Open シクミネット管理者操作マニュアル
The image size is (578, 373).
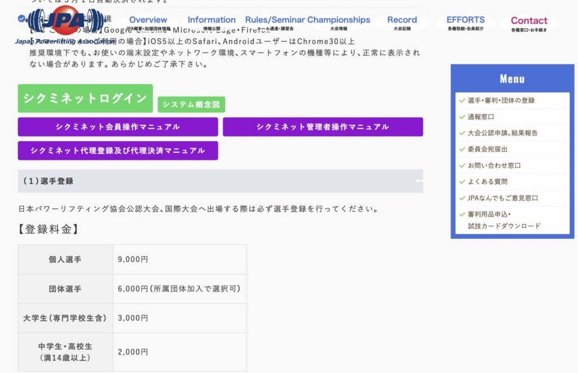(x=322, y=127)
